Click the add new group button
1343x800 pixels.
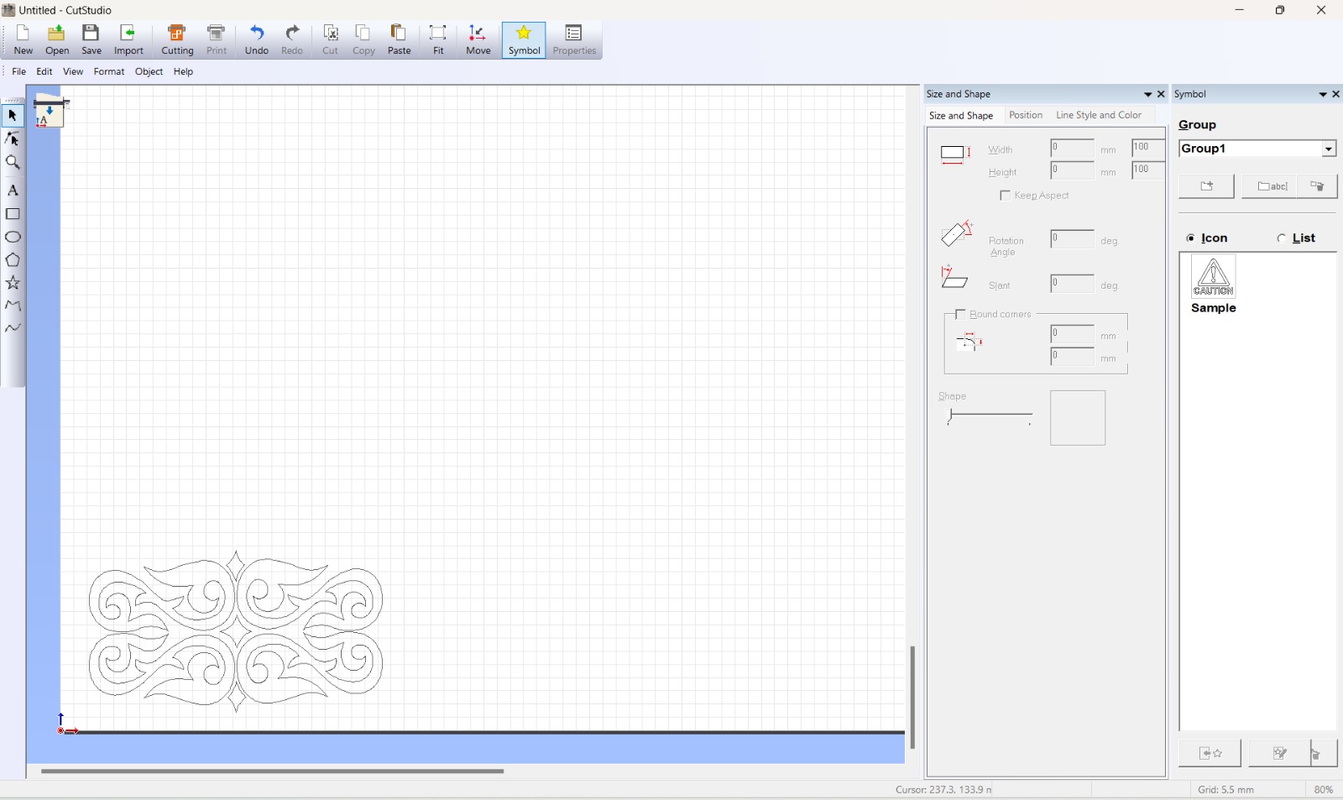(1206, 186)
